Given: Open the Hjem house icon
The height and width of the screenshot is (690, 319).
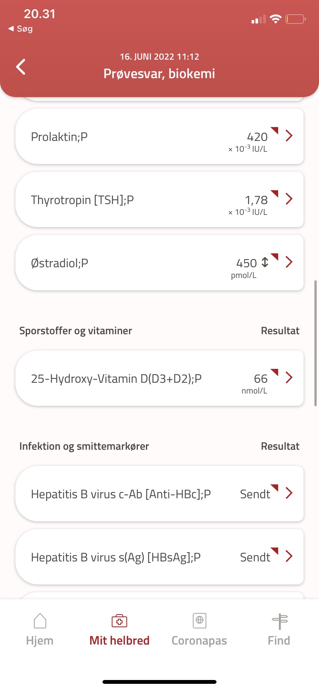Looking at the screenshot, I should [x=40, y=620].
